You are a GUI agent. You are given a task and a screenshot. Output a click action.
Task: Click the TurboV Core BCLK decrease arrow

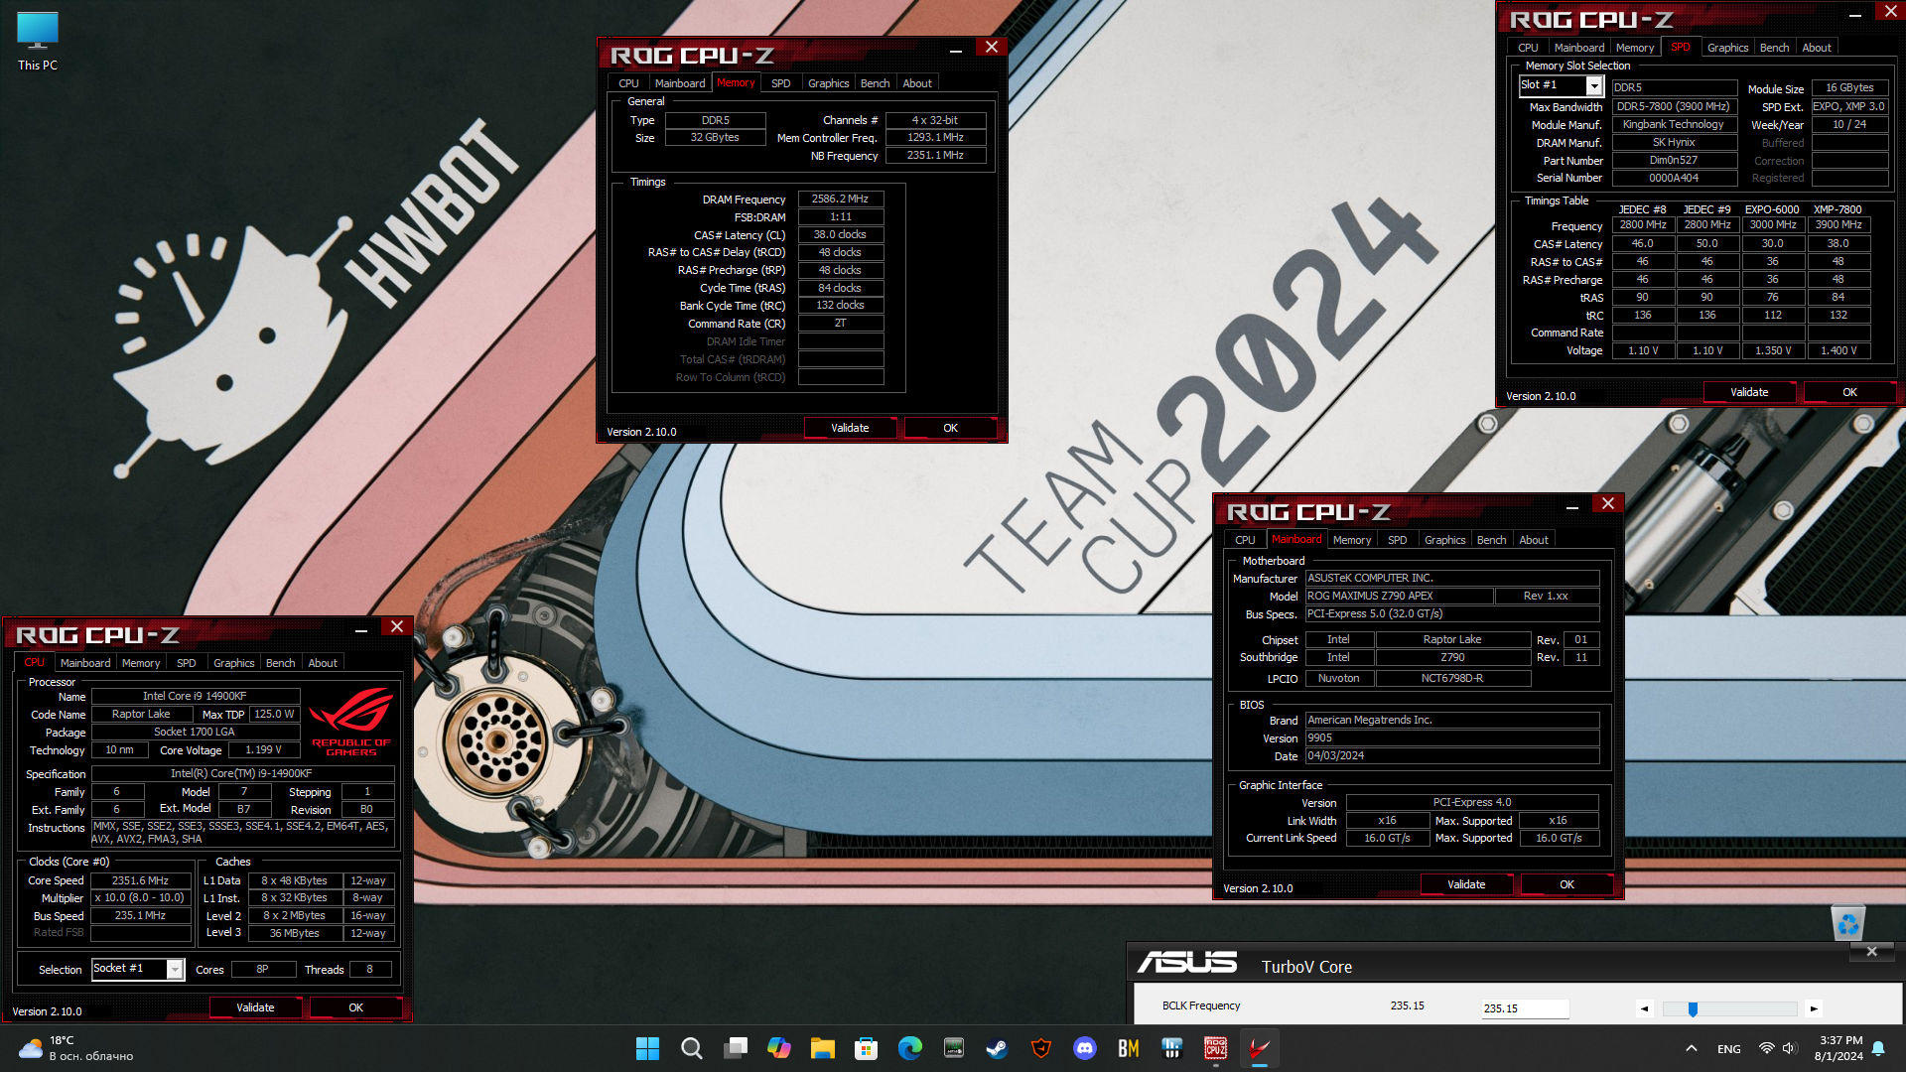[x=1645, y=1008]
